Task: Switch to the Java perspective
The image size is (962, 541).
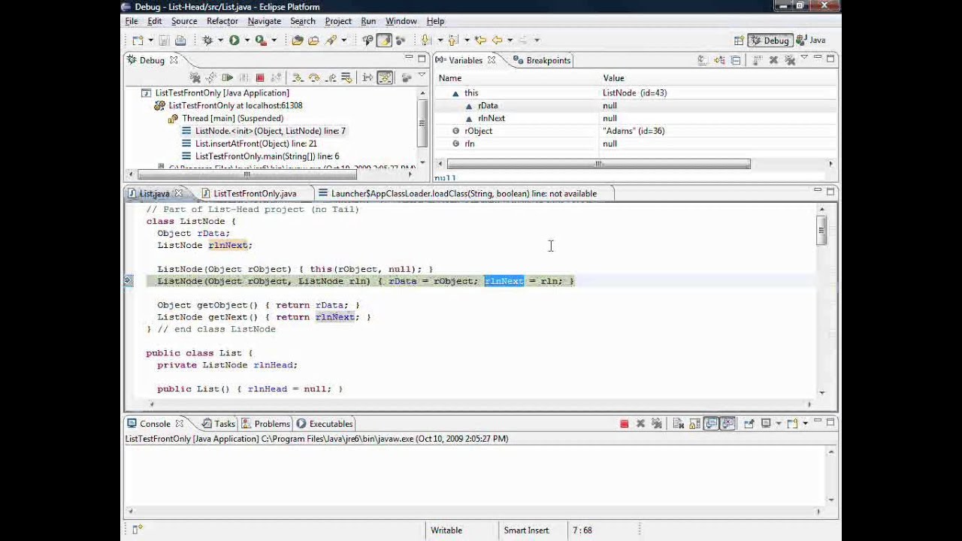Action: point(811,40)
